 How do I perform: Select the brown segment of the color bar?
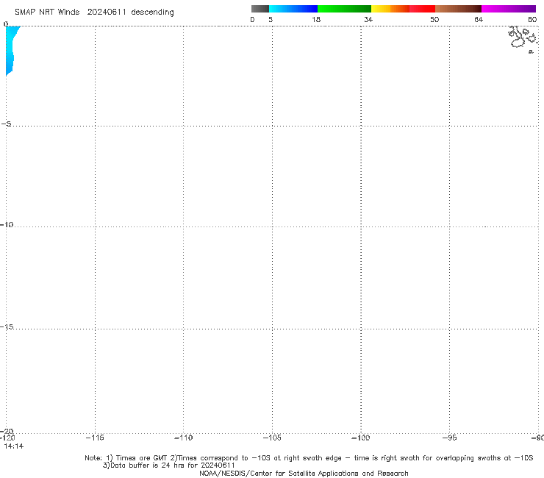click(x=458, y=9)
